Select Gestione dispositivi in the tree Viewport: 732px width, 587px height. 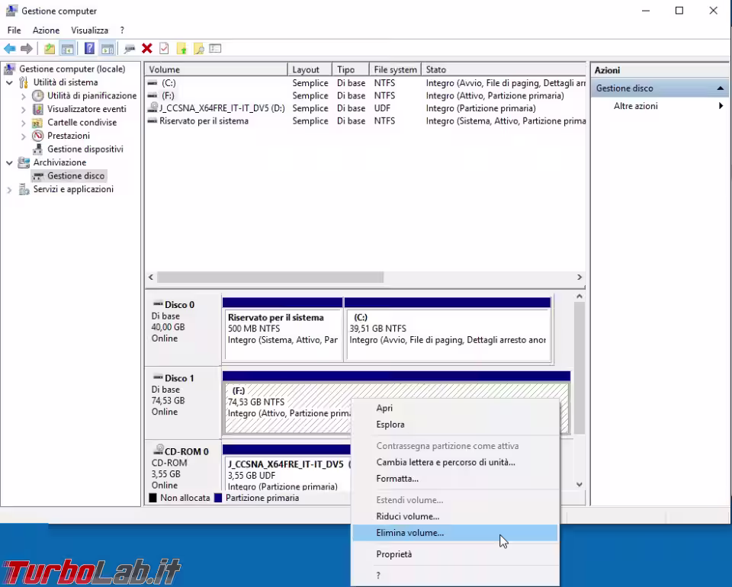point(85,149)
